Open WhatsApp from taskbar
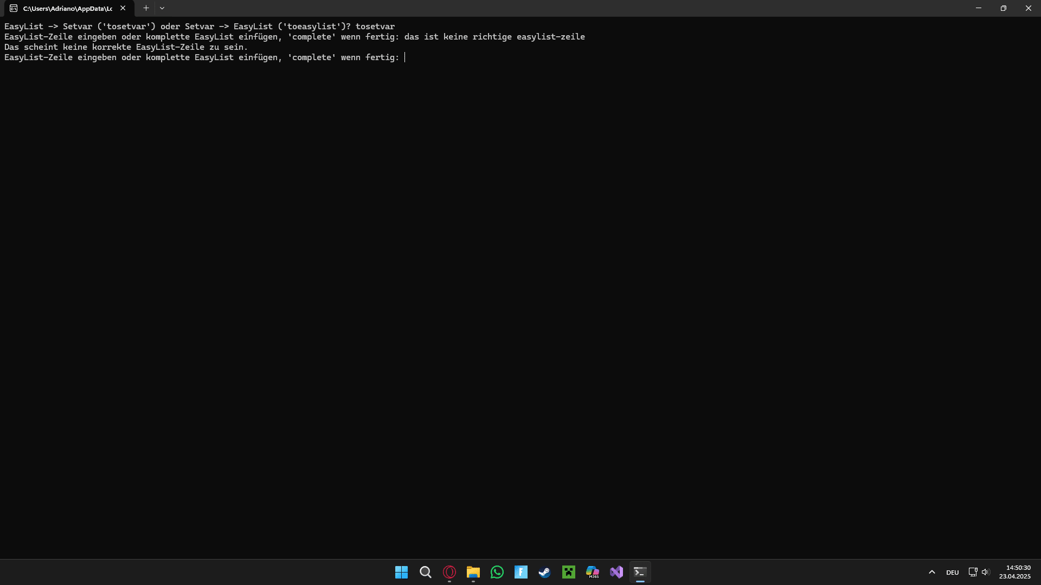Viewport: 1041px width, 585px height. point(497,572)
